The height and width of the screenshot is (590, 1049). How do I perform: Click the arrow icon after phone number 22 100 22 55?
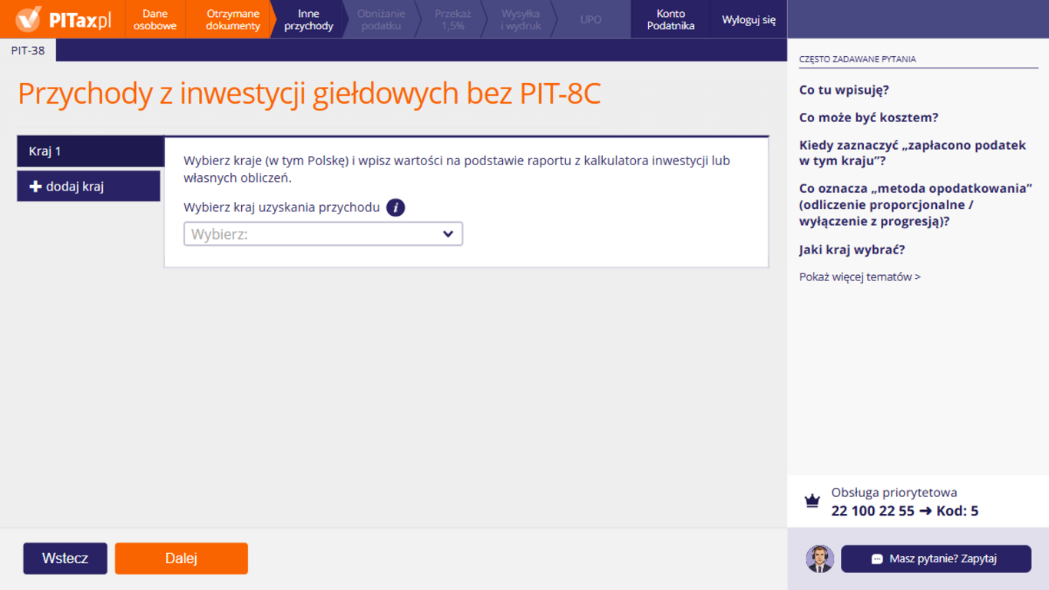coord(928,511)
